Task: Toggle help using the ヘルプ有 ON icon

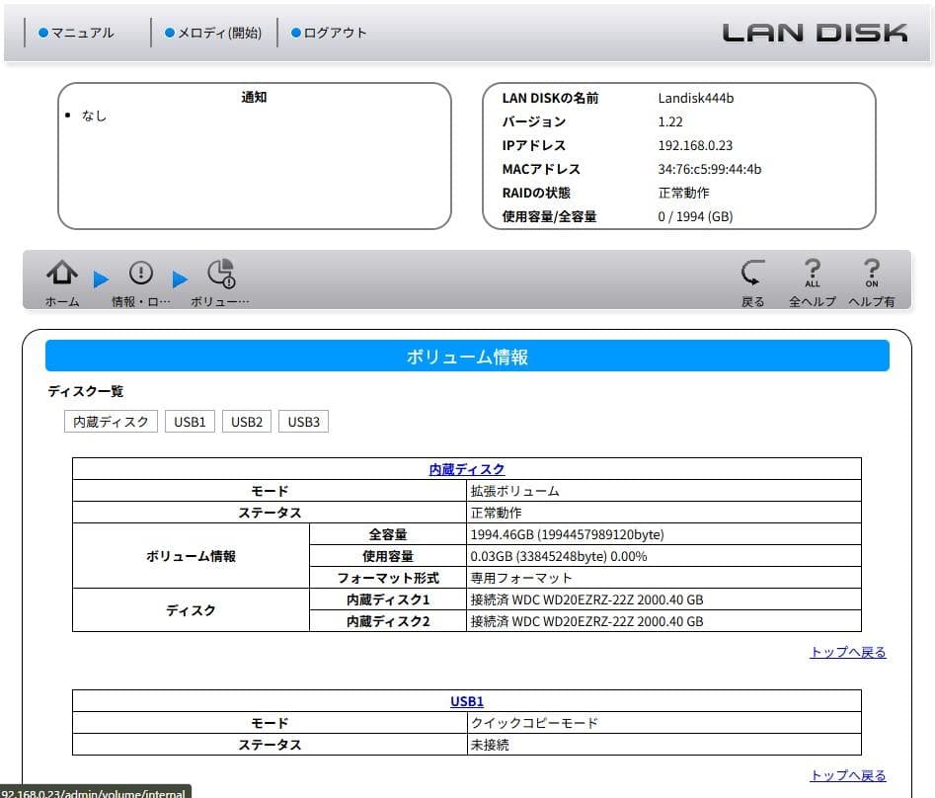Action: tap(873, 275)
